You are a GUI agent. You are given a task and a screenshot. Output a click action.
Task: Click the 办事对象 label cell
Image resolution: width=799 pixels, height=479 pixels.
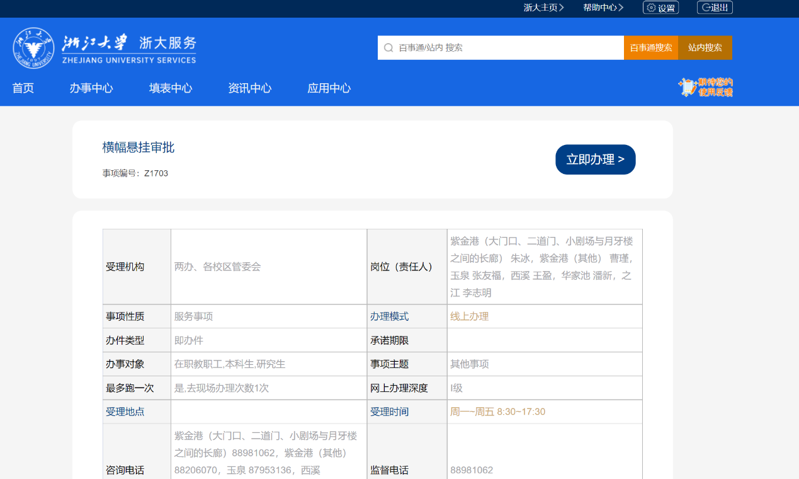(x=137, y=364)
